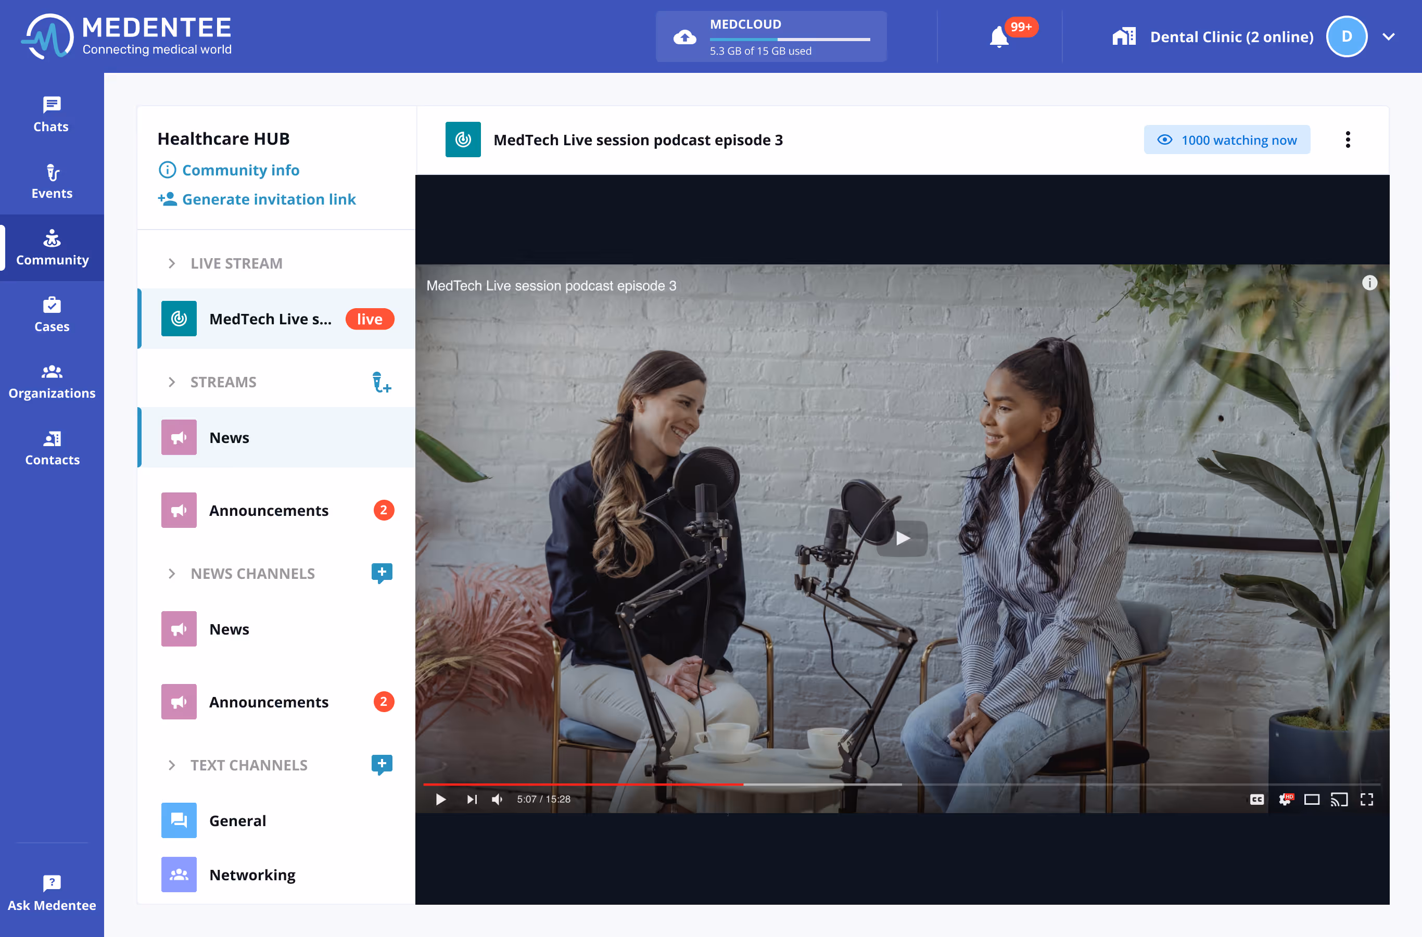Open the three-dot stream options menu
The width and height of the screenshot is (1422, 937).
pos(1348,140)
